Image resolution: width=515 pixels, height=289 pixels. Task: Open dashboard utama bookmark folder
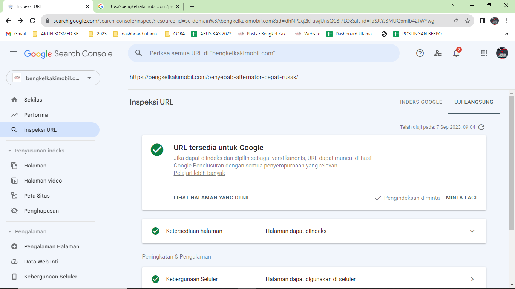tap(135, 34)
